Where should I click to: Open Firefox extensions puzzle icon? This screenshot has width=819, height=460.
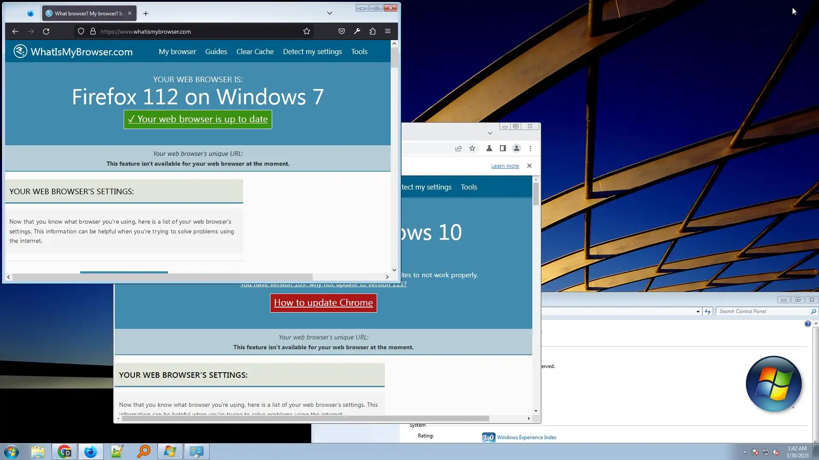click(x=372, y=31)
